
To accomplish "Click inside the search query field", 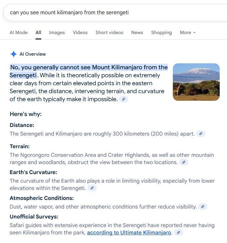I will click(x=115, y=12).
